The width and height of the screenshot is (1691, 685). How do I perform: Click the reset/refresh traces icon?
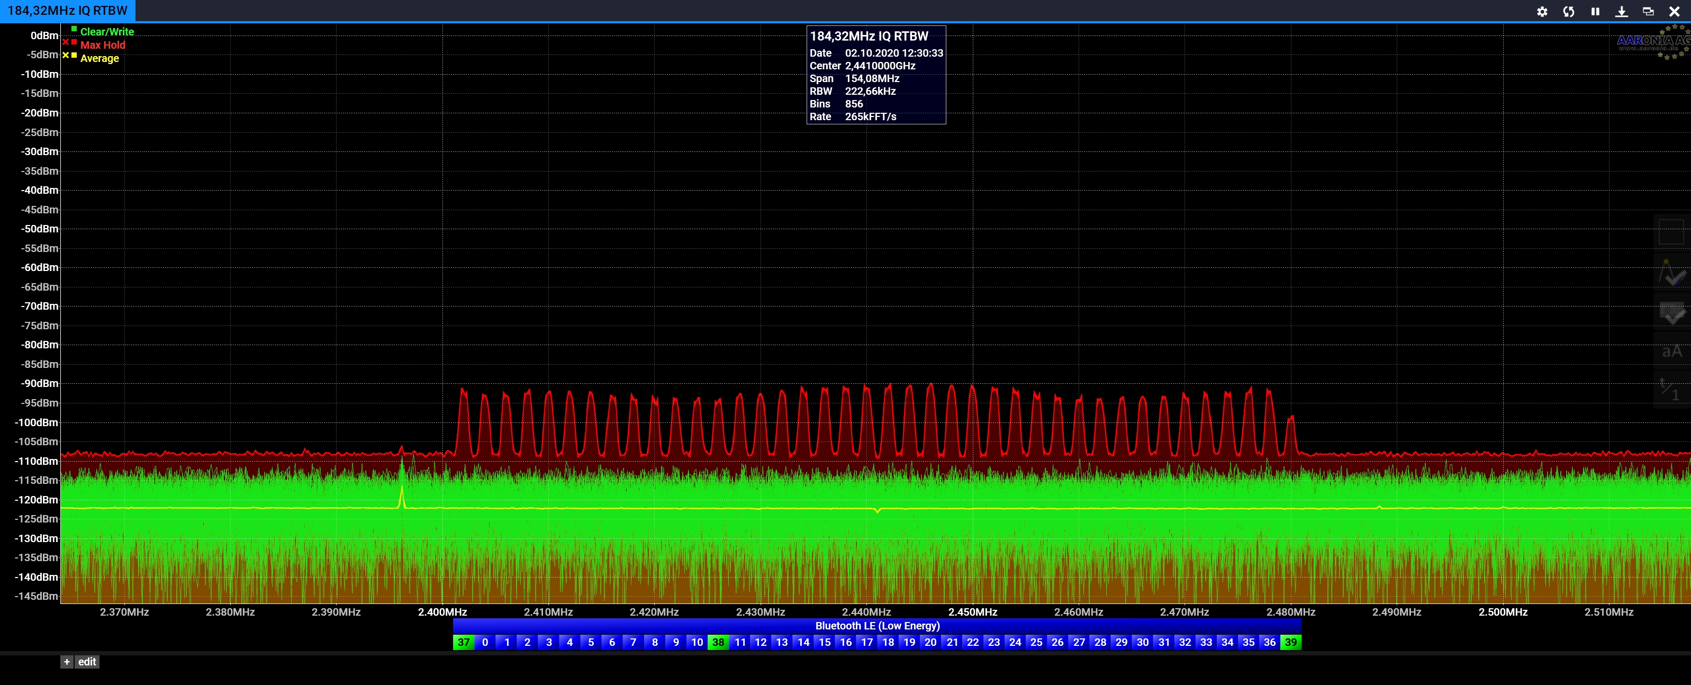1568,11
